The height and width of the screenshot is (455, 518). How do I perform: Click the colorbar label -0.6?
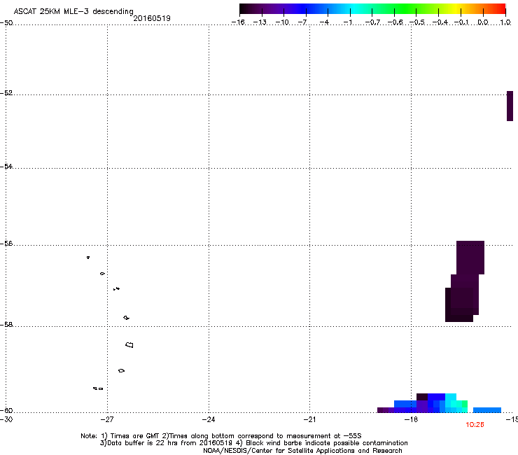coord(395,22)
